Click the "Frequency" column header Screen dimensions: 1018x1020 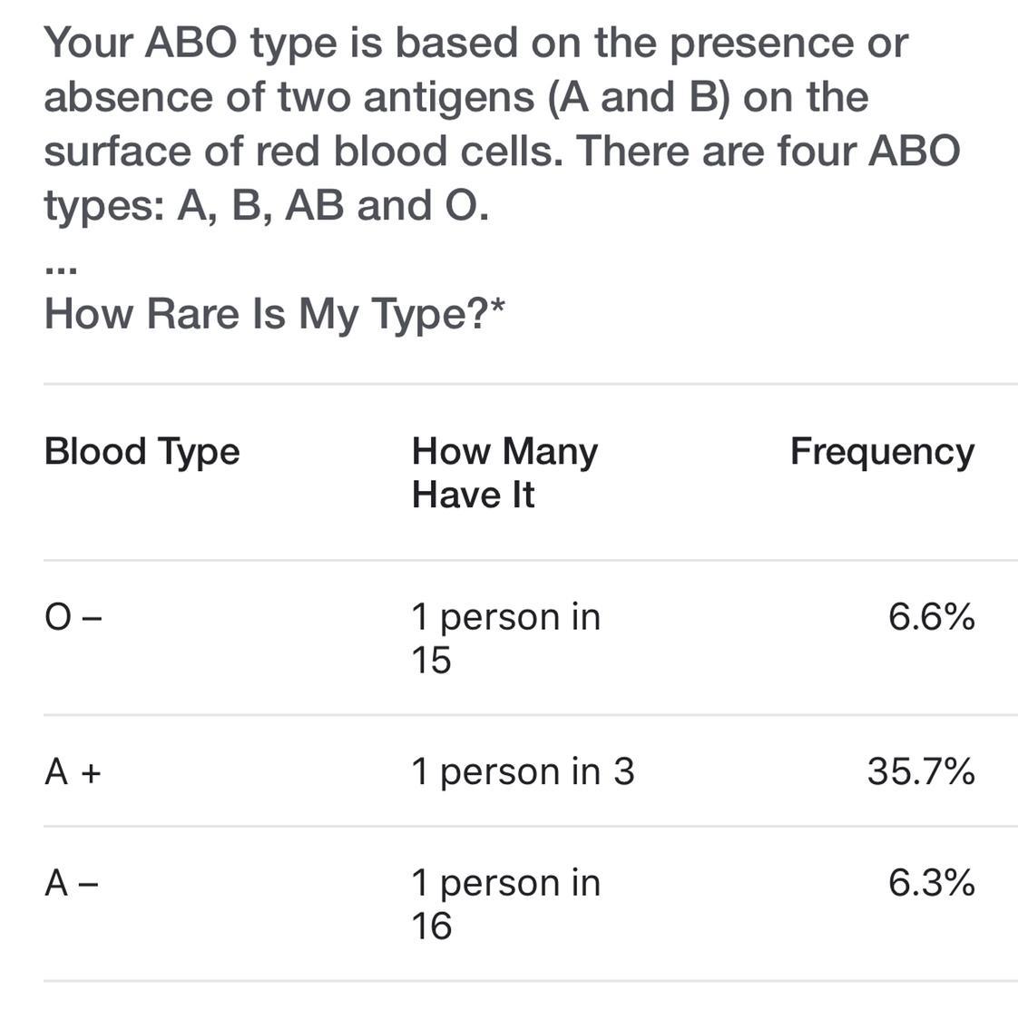881,451
